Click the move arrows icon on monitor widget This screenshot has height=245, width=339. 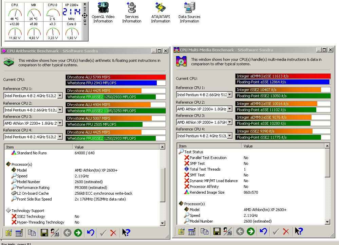coord(85,15)
